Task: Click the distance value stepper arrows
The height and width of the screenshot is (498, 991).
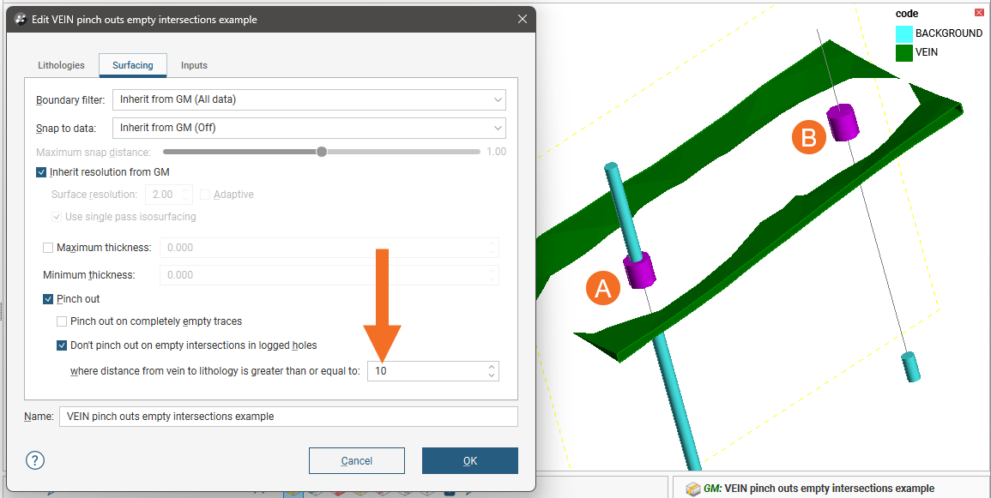Action: point(491,371)
